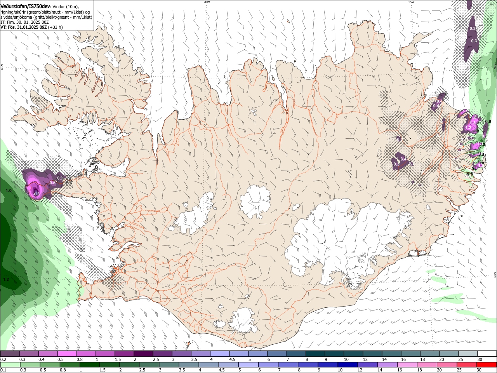Image resolution: width=497 pixels, height=373 pixels.
Task: Select the 'rigning/skúrir (grænt/blátt/rautt - mm/1klst) og' line
Action: [x=45, y=12]
